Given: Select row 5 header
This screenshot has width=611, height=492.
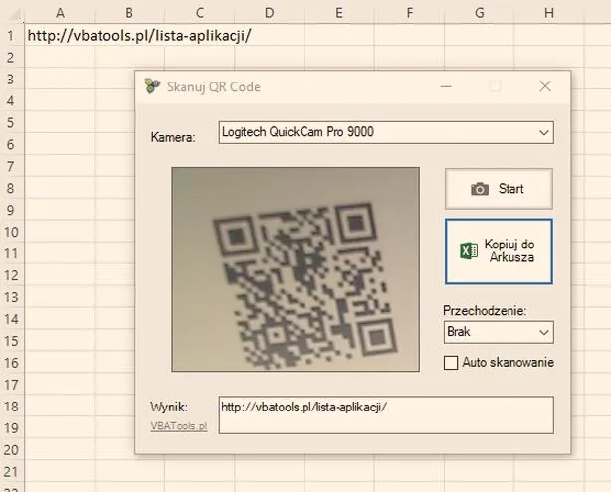Looking at the screenshot, I should tap(11, 122).
